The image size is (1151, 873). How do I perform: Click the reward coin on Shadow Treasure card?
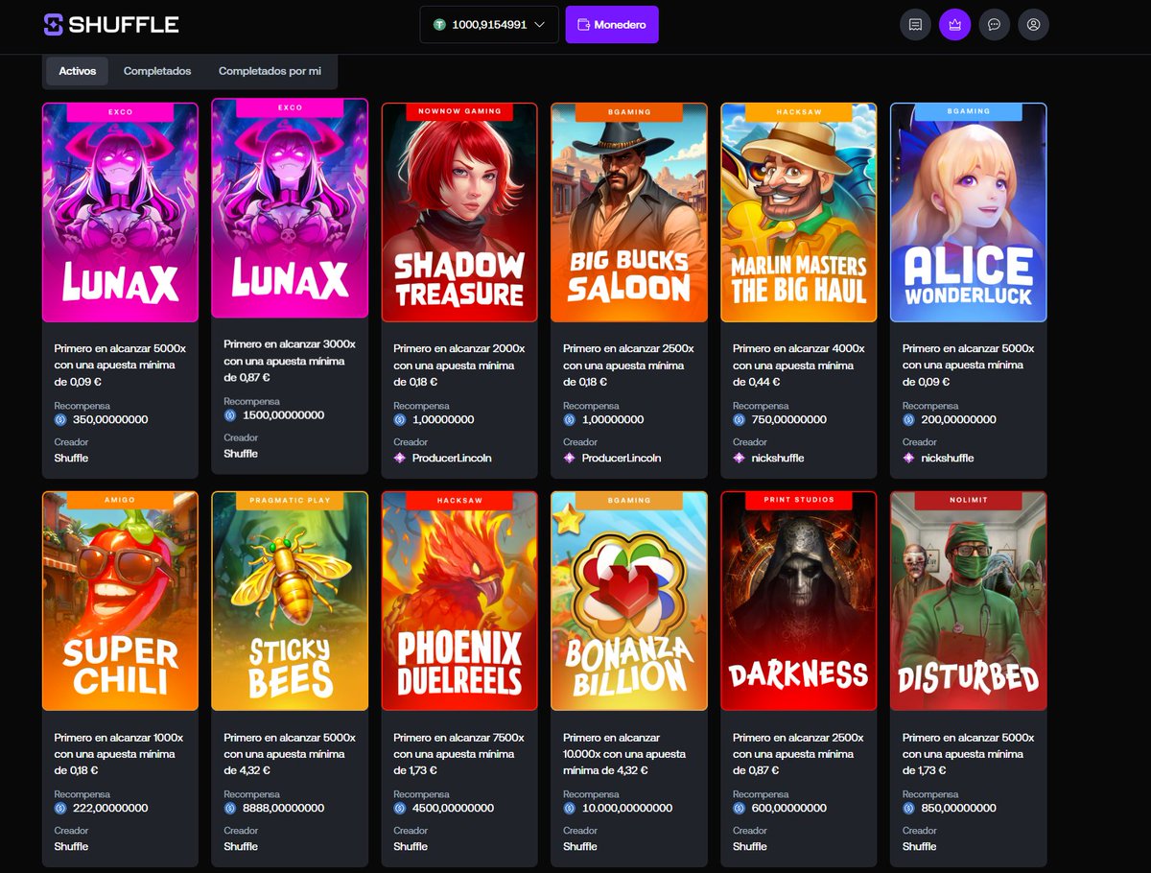pos(400,419)
